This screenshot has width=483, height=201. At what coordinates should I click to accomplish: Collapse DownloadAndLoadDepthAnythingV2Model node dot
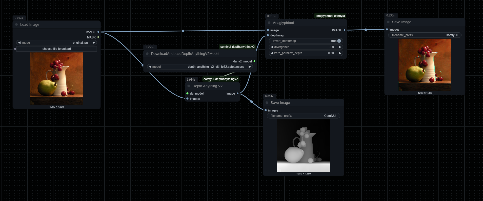pos(147,54)
